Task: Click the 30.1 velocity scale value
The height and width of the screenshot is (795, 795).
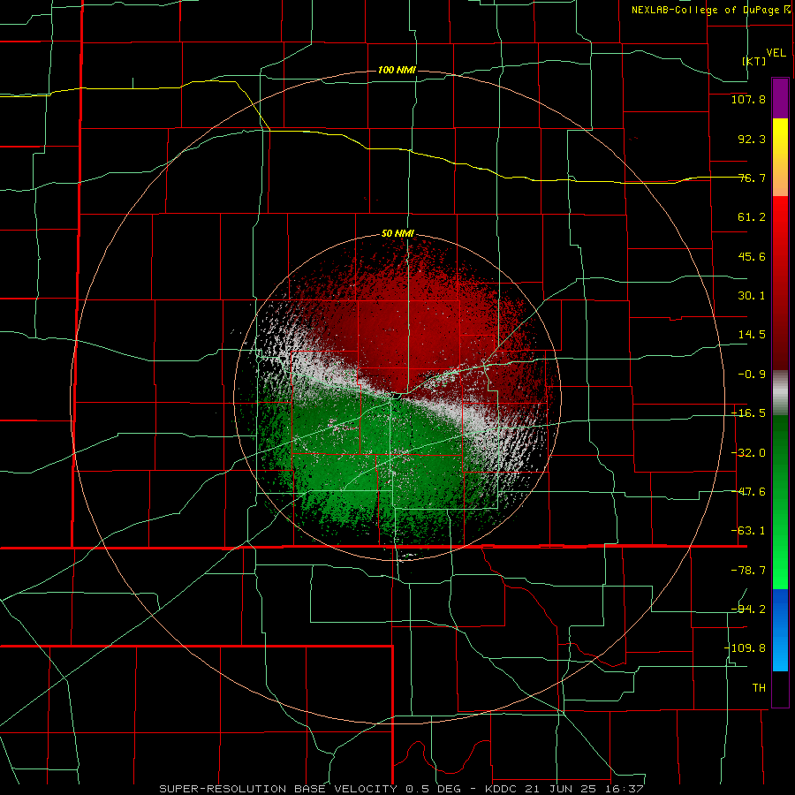Action: tap(752, 296)
